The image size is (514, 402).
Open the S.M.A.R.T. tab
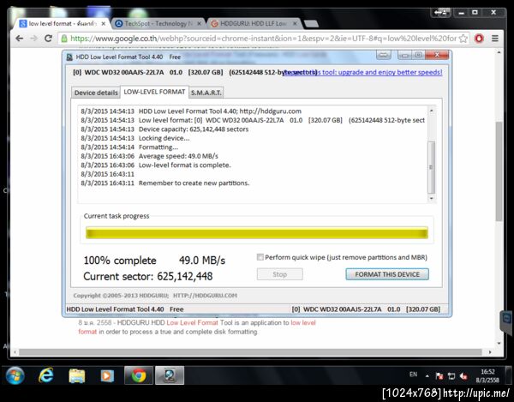(x=206, y=93)
